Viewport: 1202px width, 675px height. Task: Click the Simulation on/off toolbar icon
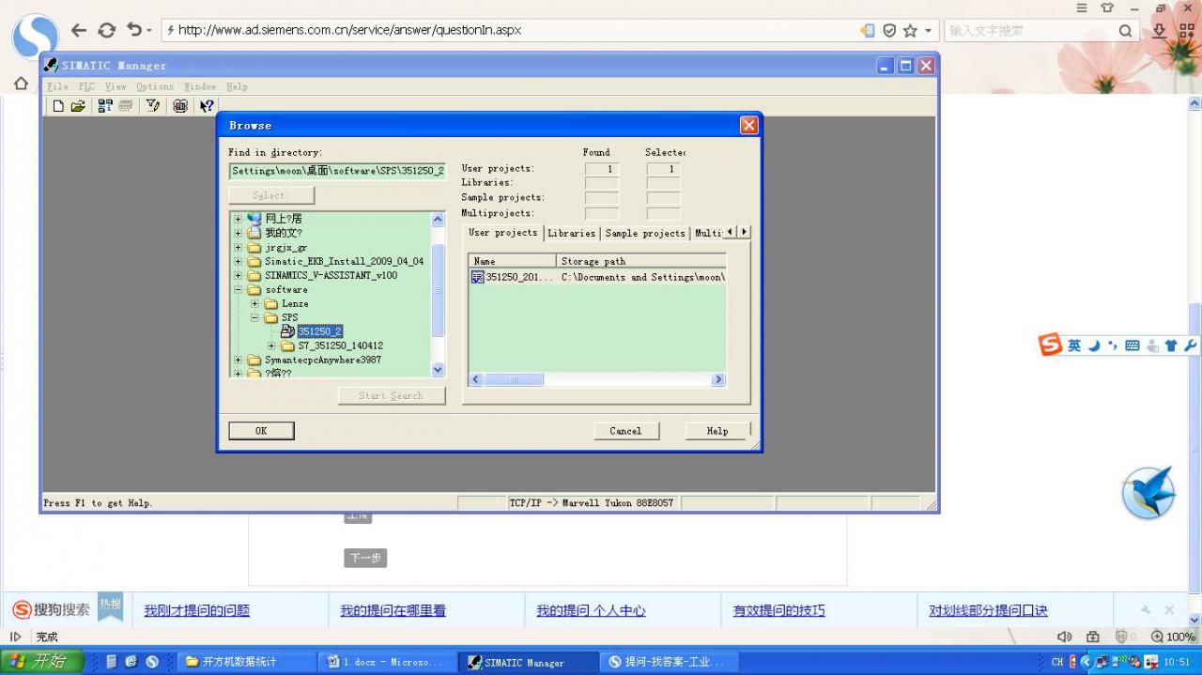pyautogui.click(x=180, y=106)
